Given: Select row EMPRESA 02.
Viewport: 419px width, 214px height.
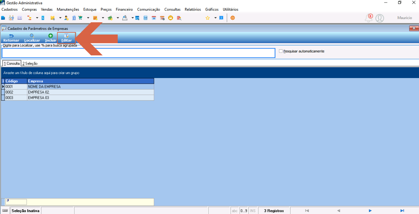Looking at the screenshot, I should point(77,92).
